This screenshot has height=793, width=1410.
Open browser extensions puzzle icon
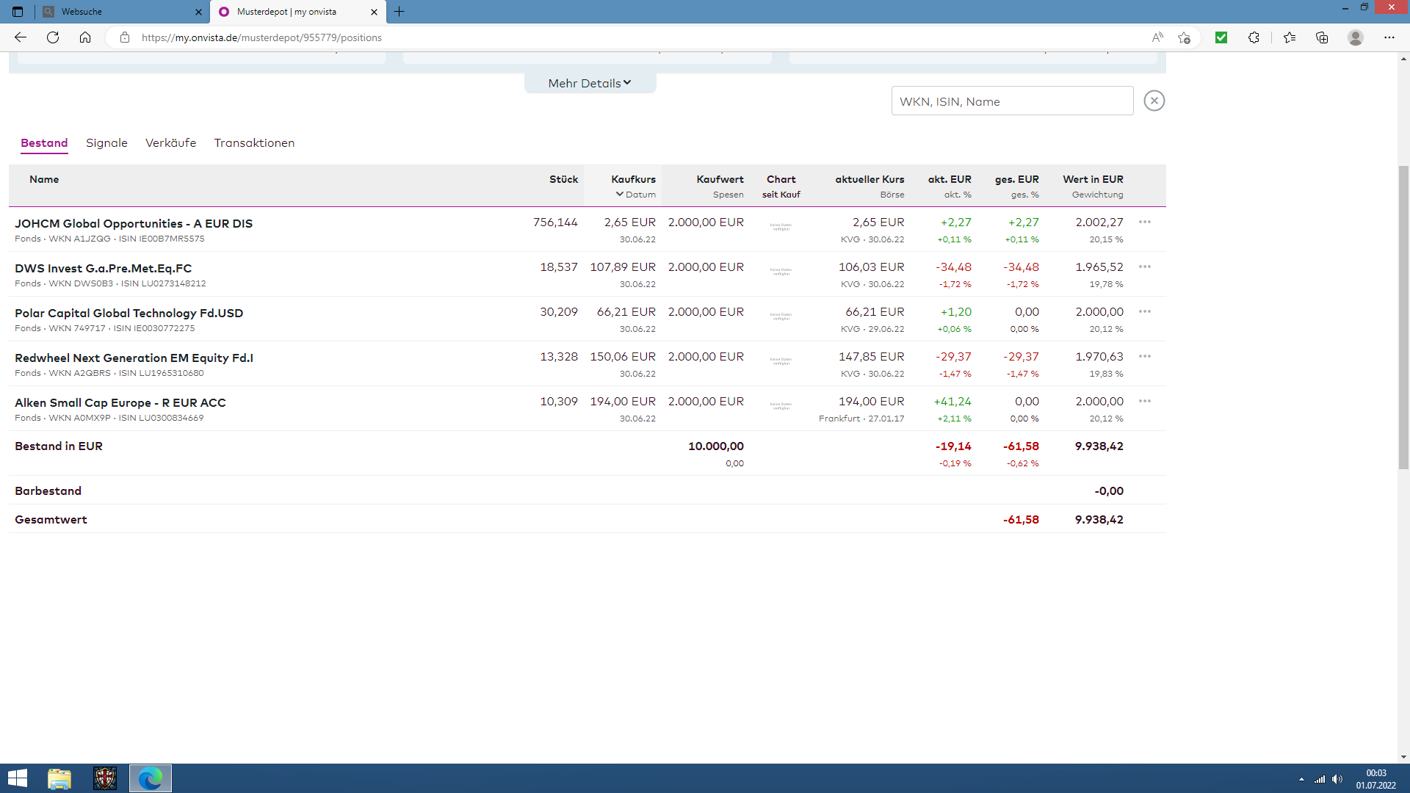point(1254,37)
